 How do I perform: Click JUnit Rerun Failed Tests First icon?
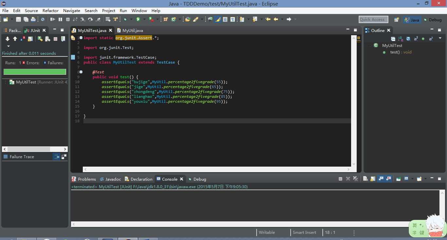(47, 39)
